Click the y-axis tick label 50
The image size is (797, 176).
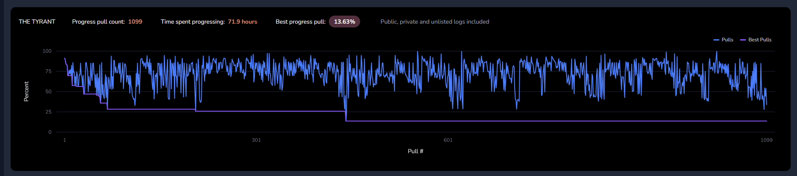pos(48,92)
